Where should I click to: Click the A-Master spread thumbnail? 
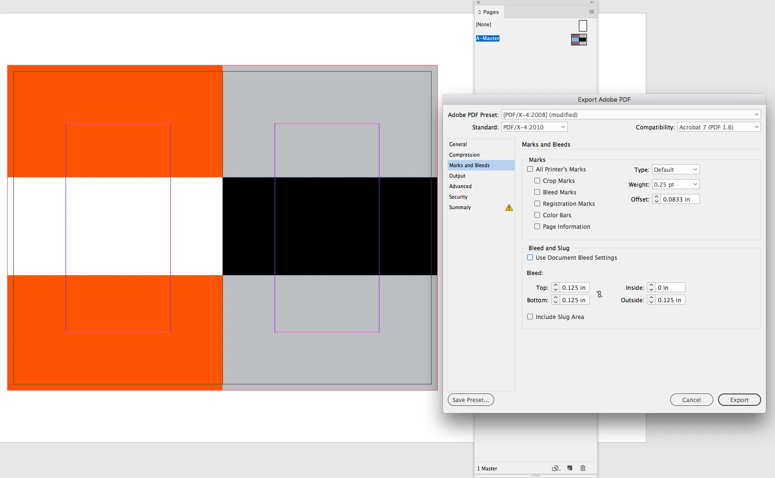579,40
